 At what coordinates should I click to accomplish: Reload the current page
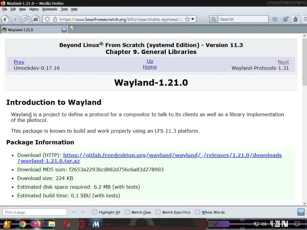pyautogui.click(x=25, y=19)
